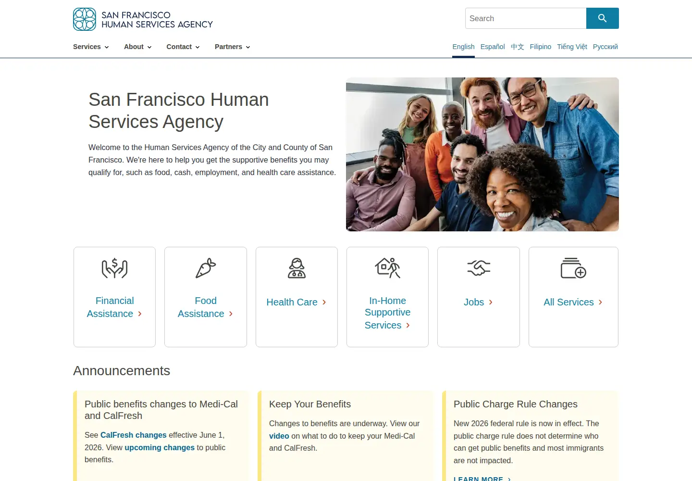
Task: Open the CalFresh changes link
Action: 134,435
